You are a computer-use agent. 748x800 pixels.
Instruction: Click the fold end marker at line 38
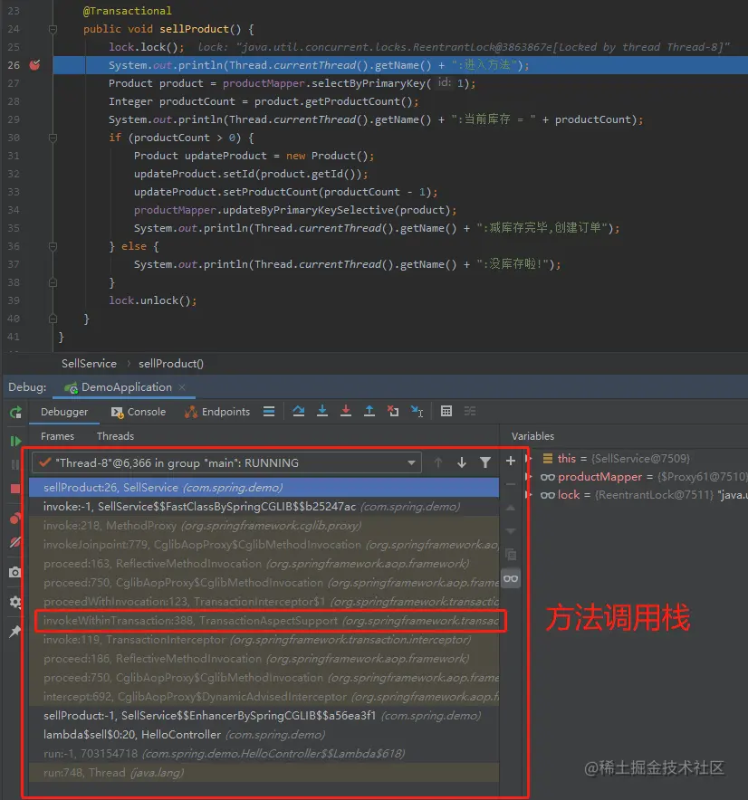point(53,282)
